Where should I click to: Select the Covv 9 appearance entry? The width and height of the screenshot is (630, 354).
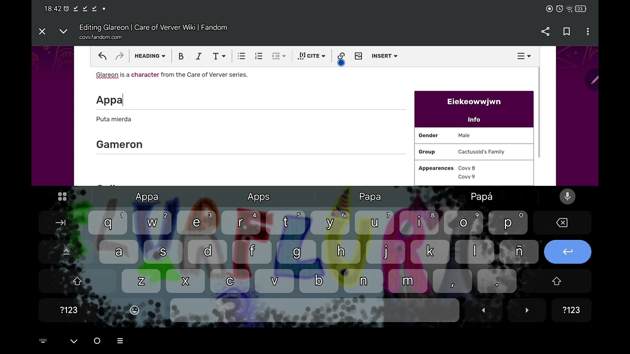click(466, 177)
